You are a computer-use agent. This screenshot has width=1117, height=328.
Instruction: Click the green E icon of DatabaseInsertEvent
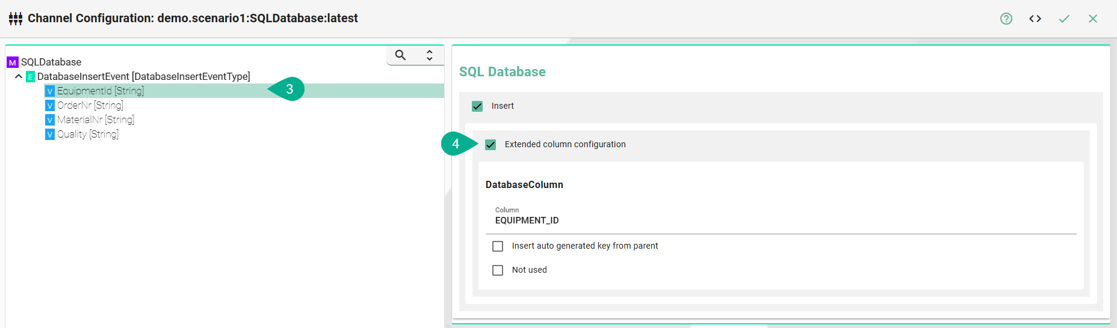(x=30, y=77)
